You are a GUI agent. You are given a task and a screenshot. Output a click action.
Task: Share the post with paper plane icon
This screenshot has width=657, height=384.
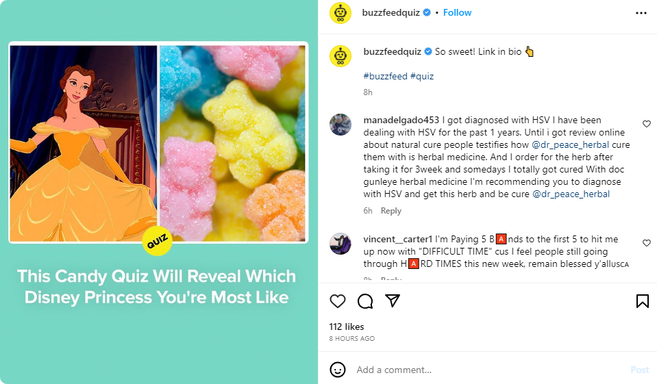coord(392,301)
